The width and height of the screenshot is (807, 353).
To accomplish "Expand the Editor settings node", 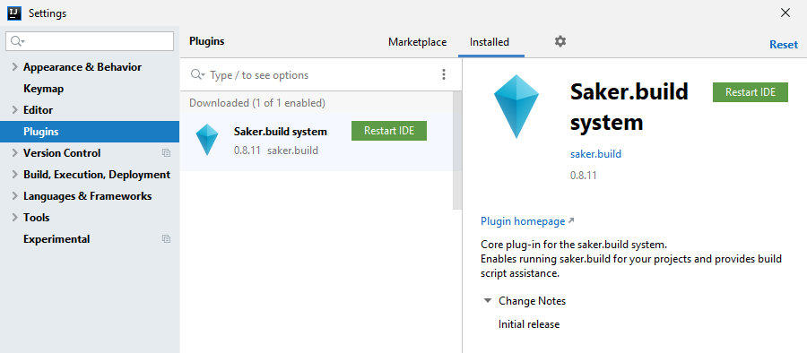I will [14, 110].
